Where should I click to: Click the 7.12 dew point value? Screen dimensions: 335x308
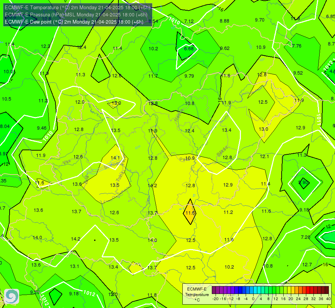tap(189, 21)
